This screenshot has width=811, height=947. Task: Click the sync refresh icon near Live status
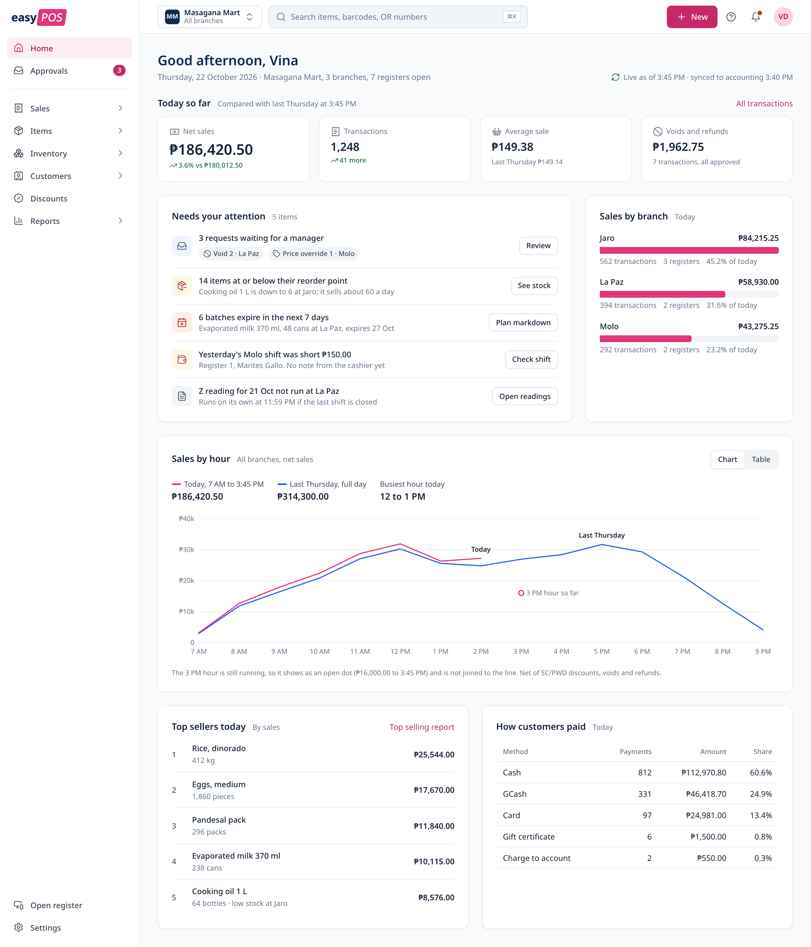coord(616,77)
